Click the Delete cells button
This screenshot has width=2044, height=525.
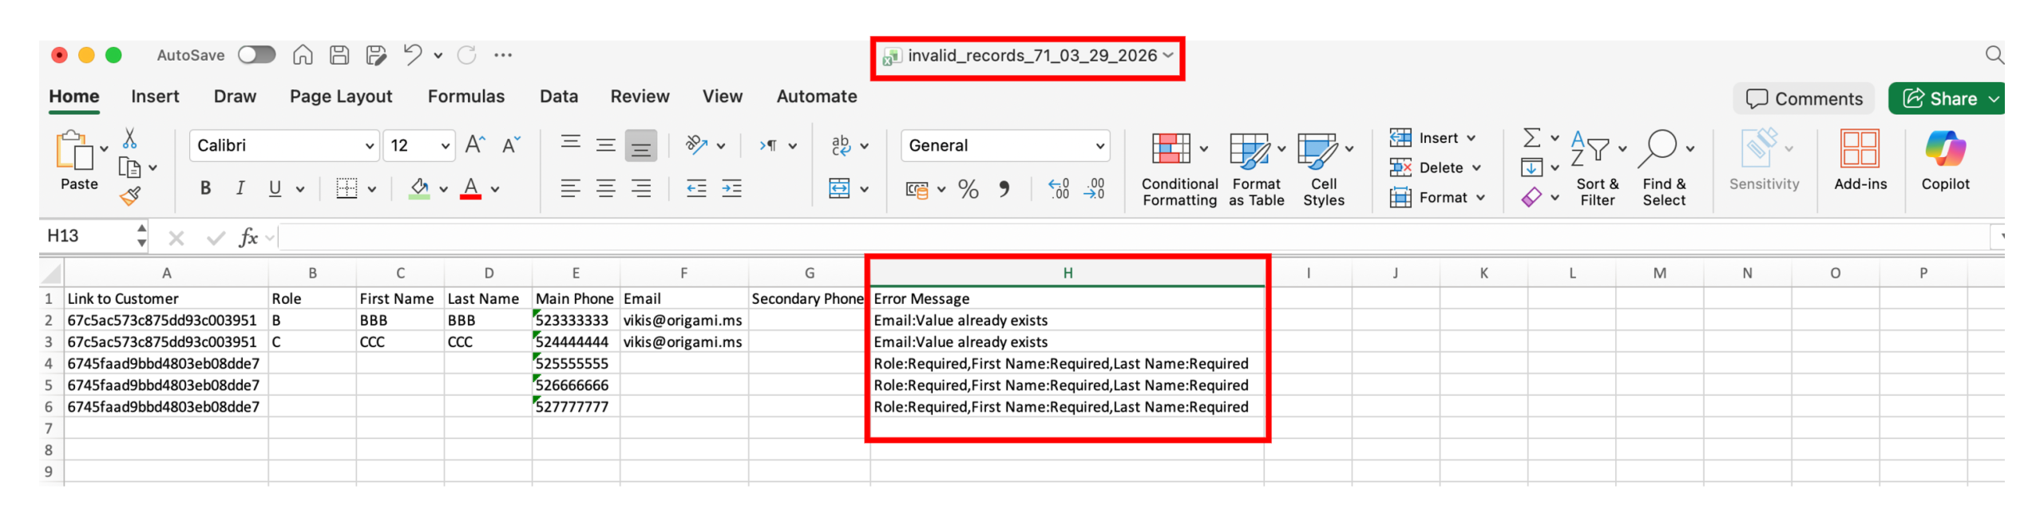coord(1435,168)
